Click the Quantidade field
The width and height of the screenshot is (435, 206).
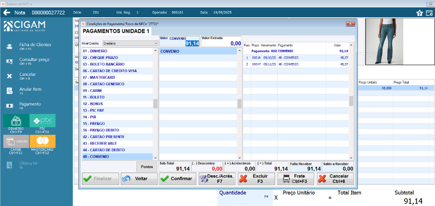point(245,197)
